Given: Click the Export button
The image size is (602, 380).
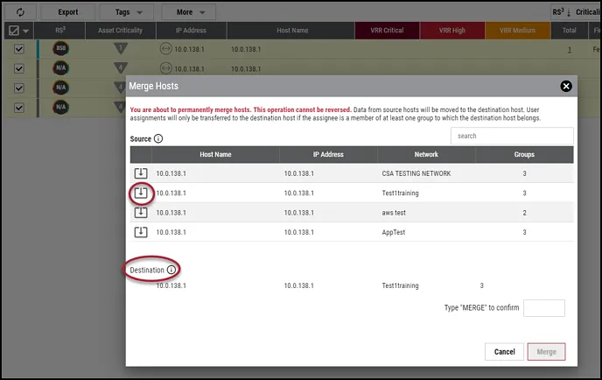Looking at the screenshot, I should pos(68,12).
